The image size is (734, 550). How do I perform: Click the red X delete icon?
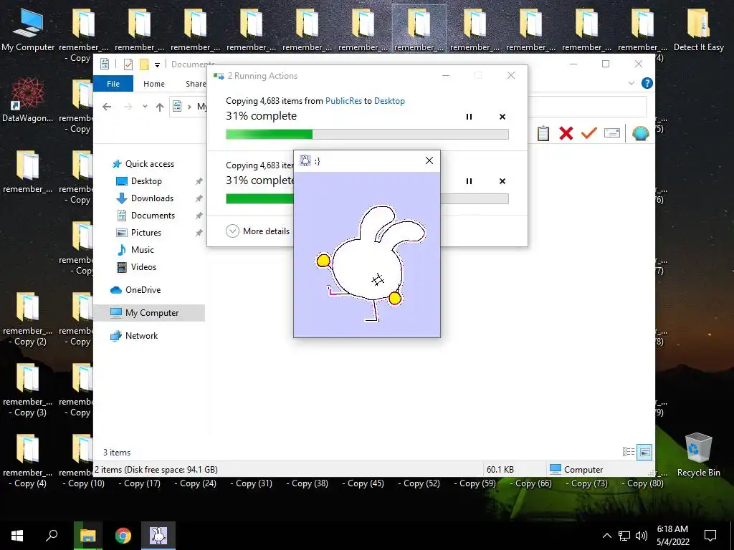[566, 133]
